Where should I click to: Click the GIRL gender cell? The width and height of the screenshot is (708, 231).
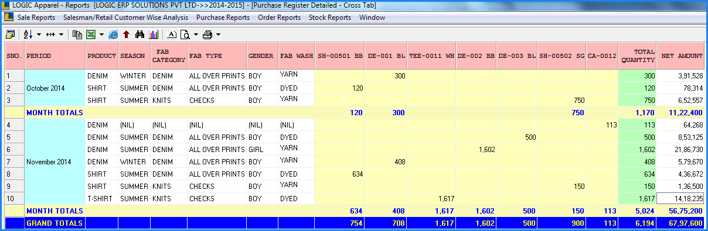[262, 149]
